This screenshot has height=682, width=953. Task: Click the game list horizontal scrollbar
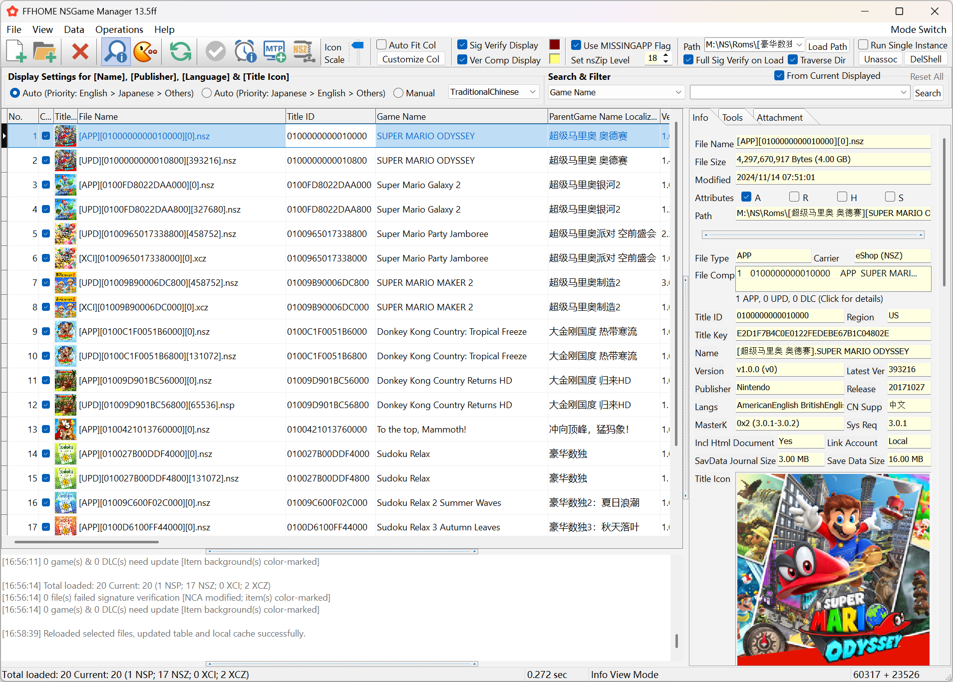click(86, 542)
